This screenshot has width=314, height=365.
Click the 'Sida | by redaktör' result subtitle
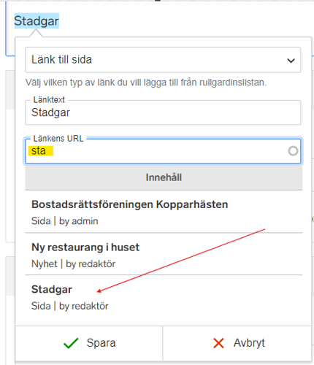[70, 306]
